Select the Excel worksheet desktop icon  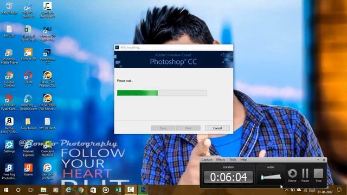point(28,33)
